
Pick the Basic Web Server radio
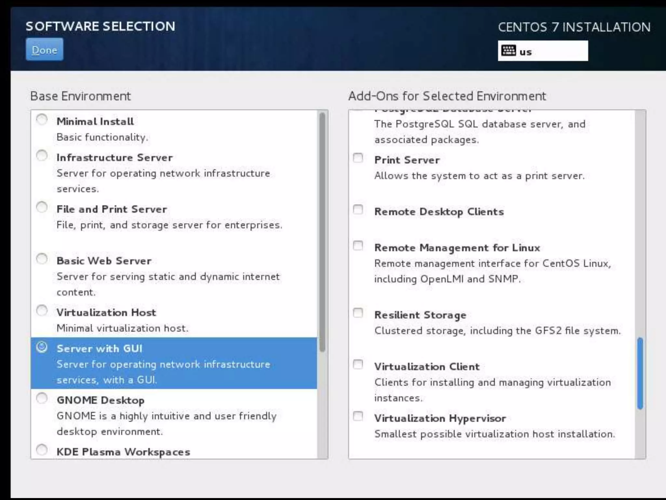coord(42,259)
